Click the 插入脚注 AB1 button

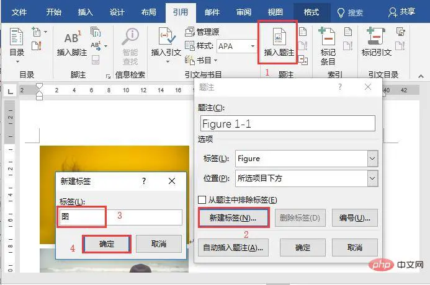(x=72, y=43)
